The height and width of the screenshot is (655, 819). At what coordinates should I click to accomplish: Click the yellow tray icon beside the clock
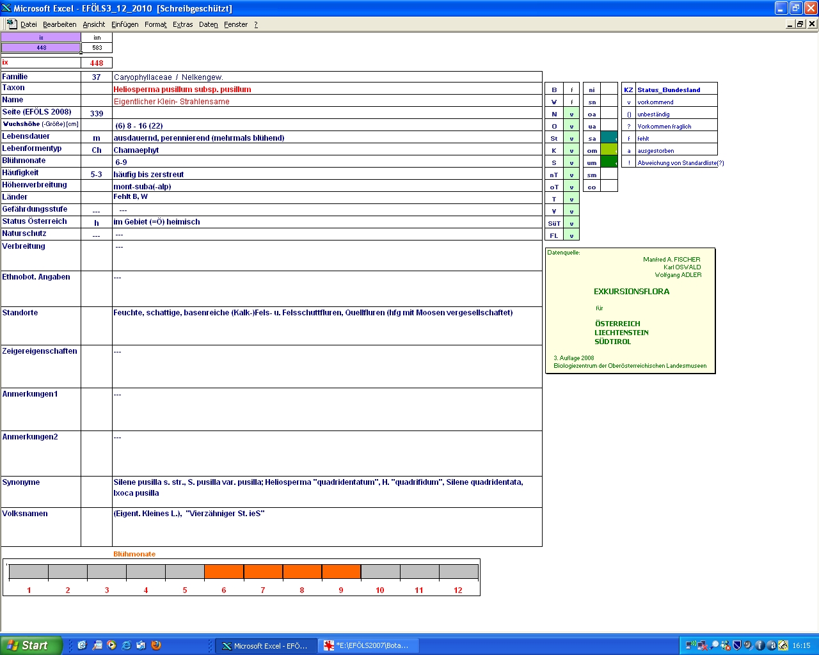point(783,645)
